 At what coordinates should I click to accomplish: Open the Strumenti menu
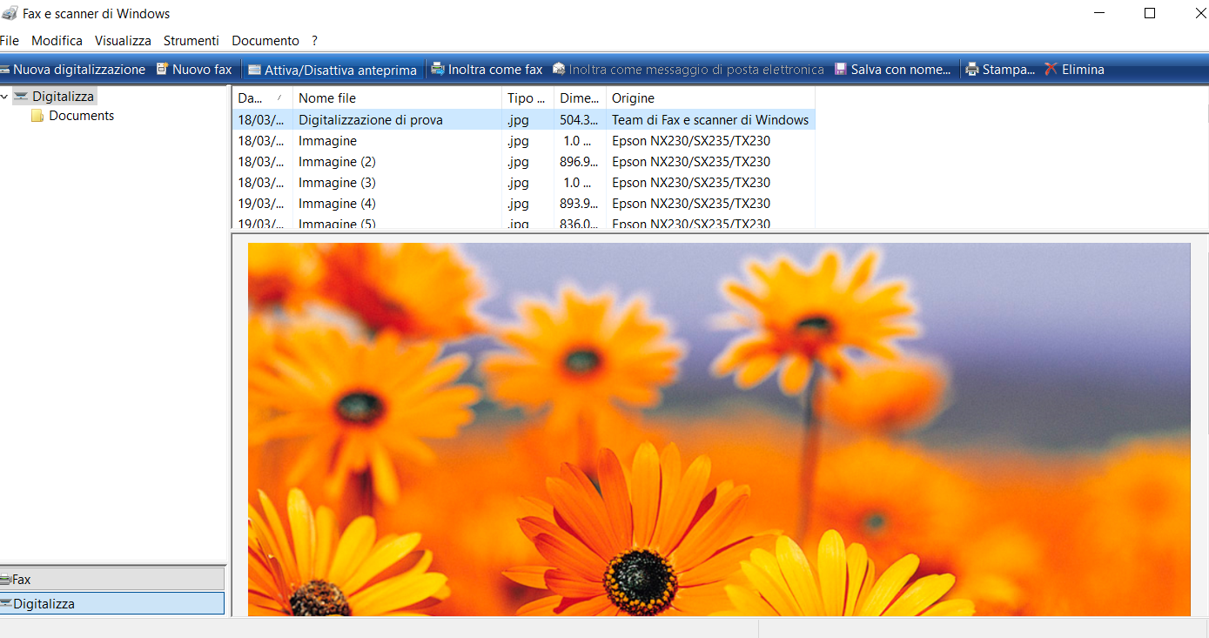tap(191, 40)
